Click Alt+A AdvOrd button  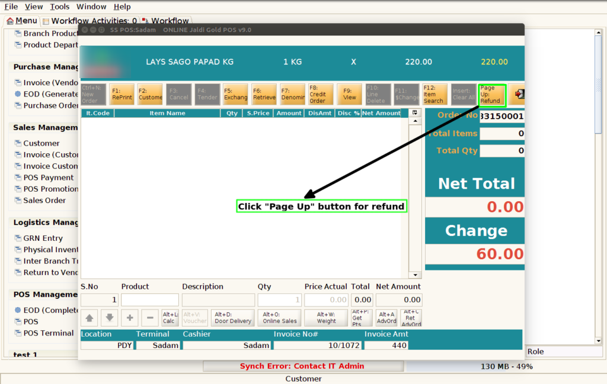coord(386,318)
